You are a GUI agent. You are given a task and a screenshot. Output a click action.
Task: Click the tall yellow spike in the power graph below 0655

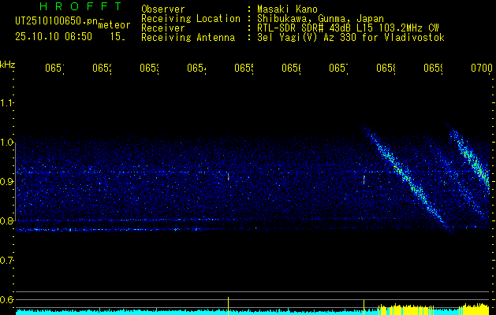(228, 306)
